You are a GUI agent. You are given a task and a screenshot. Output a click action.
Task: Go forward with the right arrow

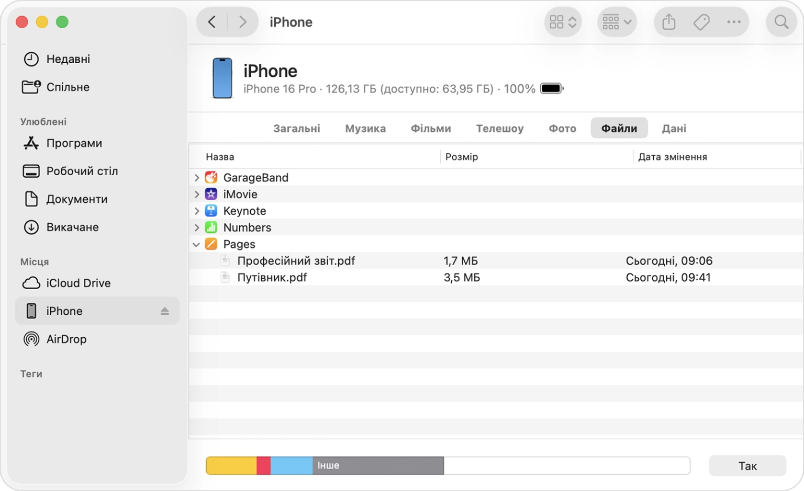point(242,22)
